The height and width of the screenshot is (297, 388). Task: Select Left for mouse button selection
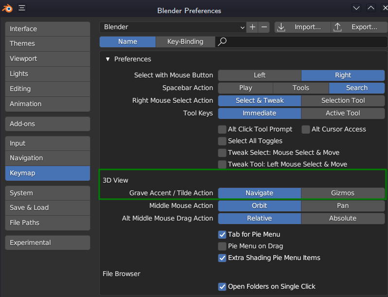(x=260, y=75)
